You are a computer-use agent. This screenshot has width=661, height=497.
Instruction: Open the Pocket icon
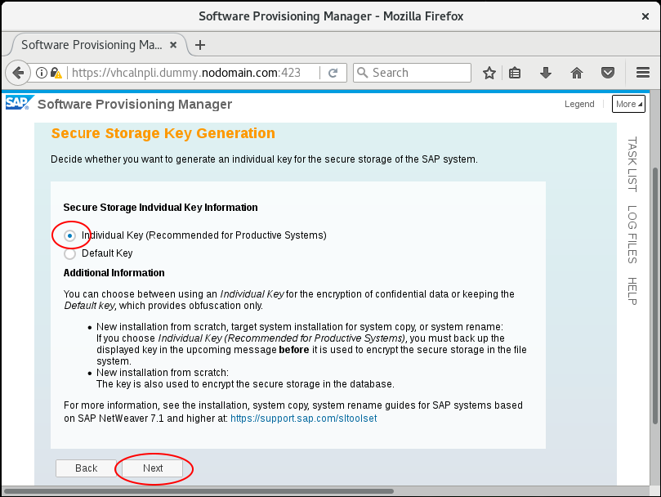tap(607, 73)
